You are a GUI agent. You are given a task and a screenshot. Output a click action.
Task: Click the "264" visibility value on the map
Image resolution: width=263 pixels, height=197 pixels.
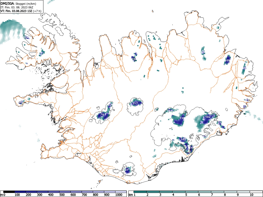click(x=170, y=111)
